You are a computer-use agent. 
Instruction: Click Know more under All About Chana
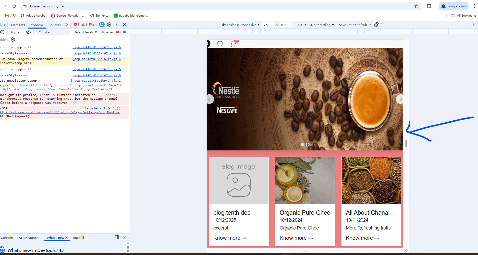click(363, 238)
